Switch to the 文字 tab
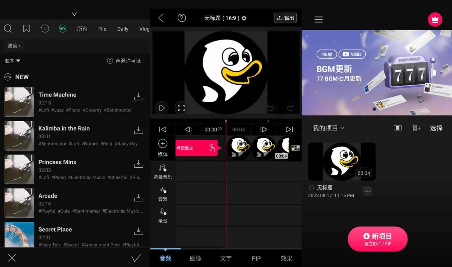The height and width of the screenshot is (267, 452). [226, 258]
